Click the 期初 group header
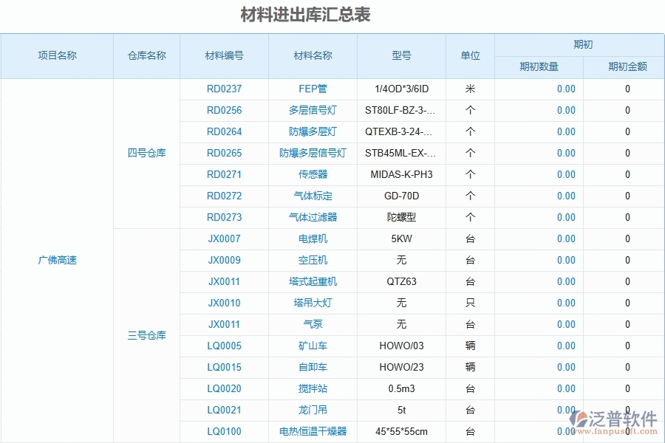The height and width of the screenshot is (443, 665). click(x=581, y=44)
